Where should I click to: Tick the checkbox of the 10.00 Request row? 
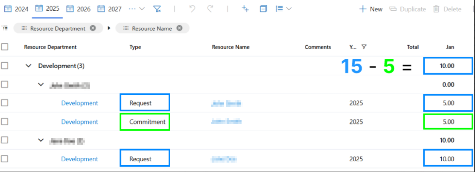pyautogui.click(x=5, y=159)
